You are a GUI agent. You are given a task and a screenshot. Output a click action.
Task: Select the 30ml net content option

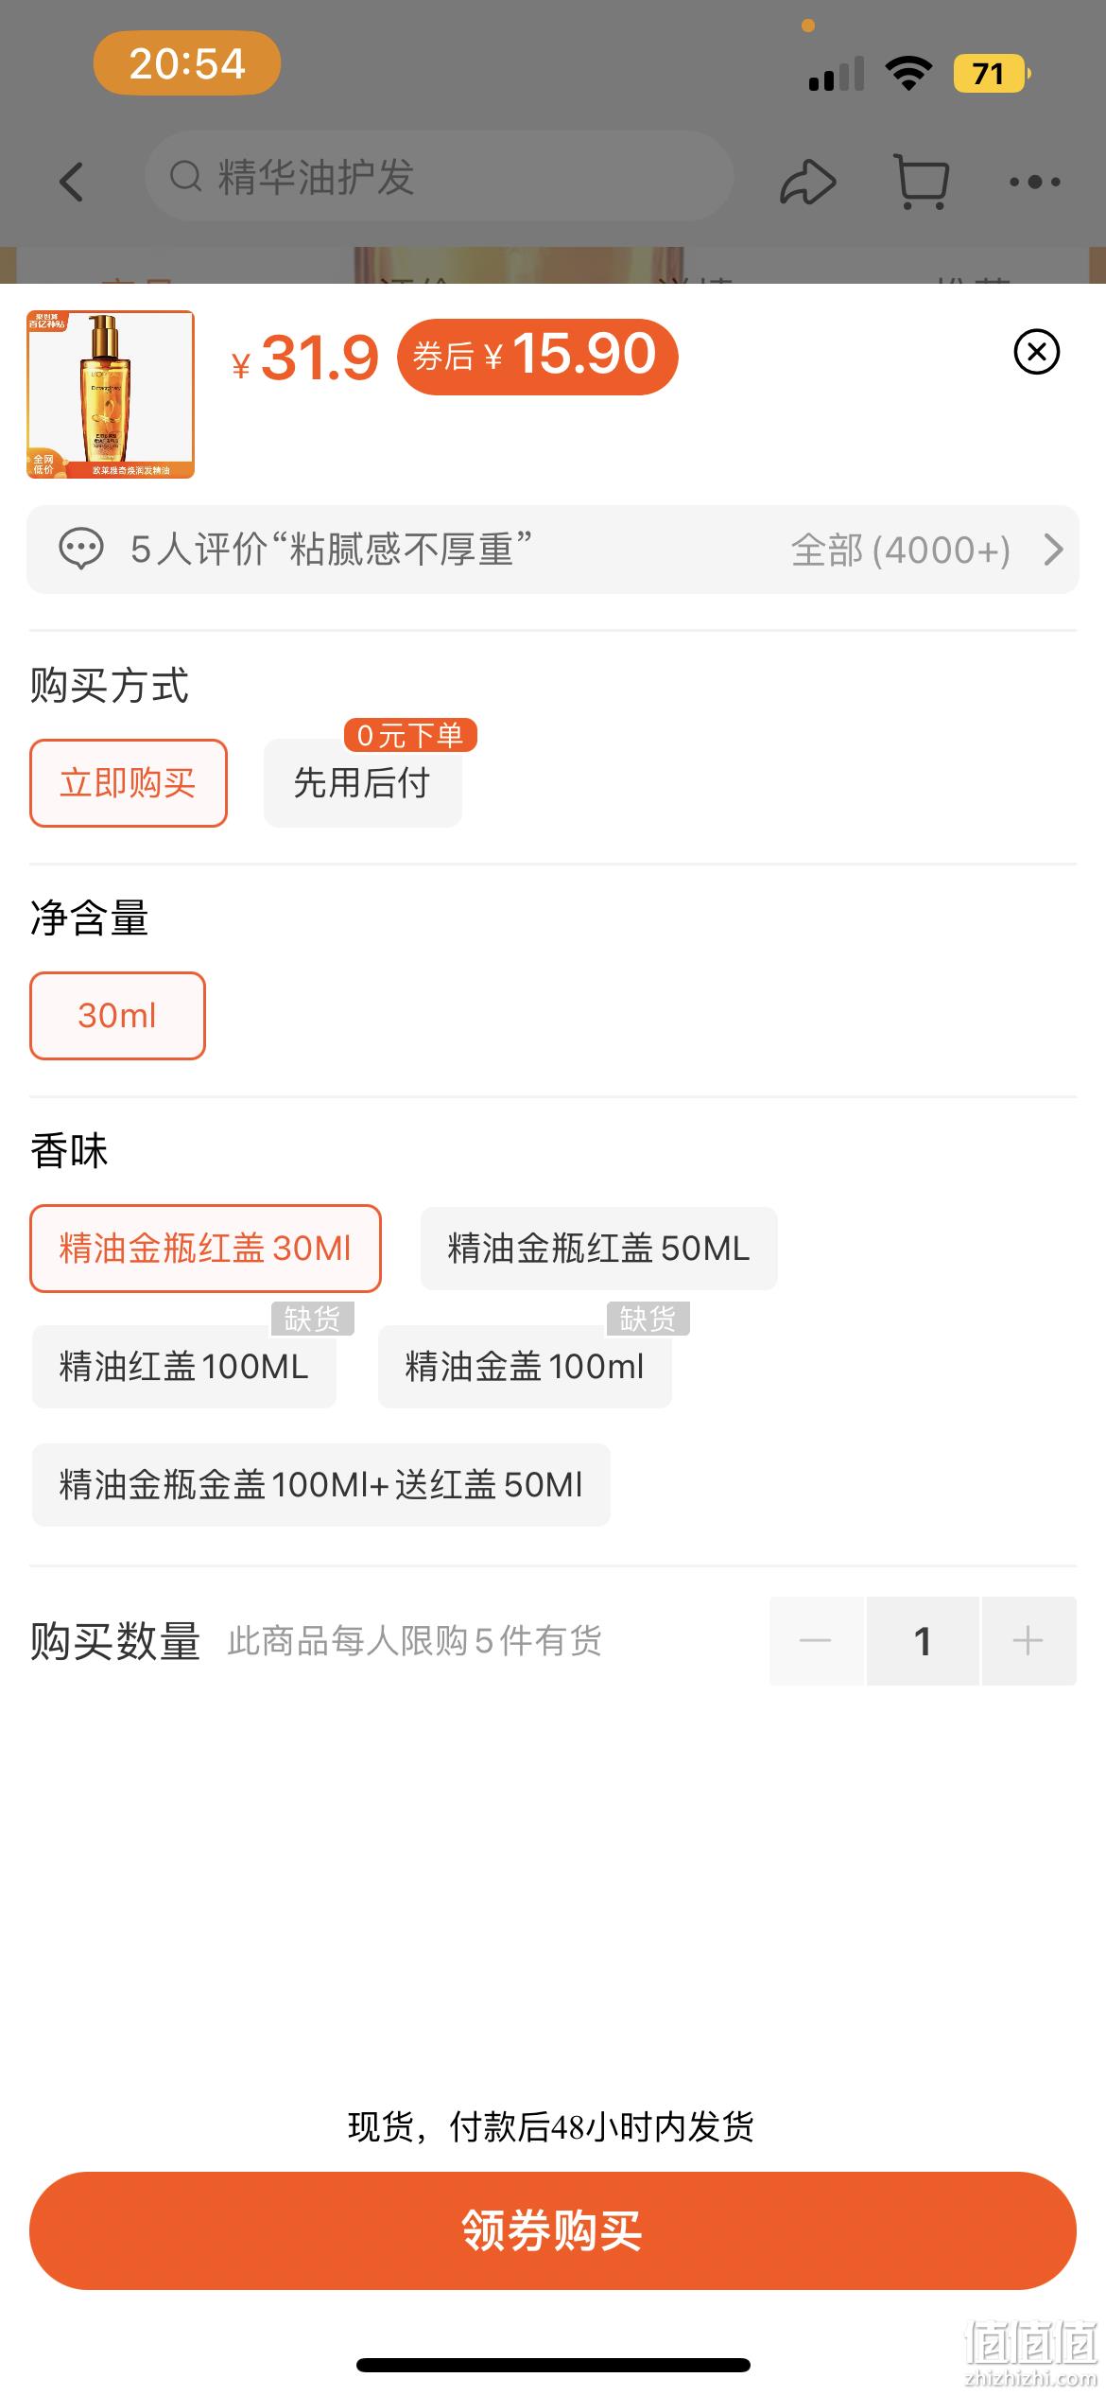(x=117, y=1016)
